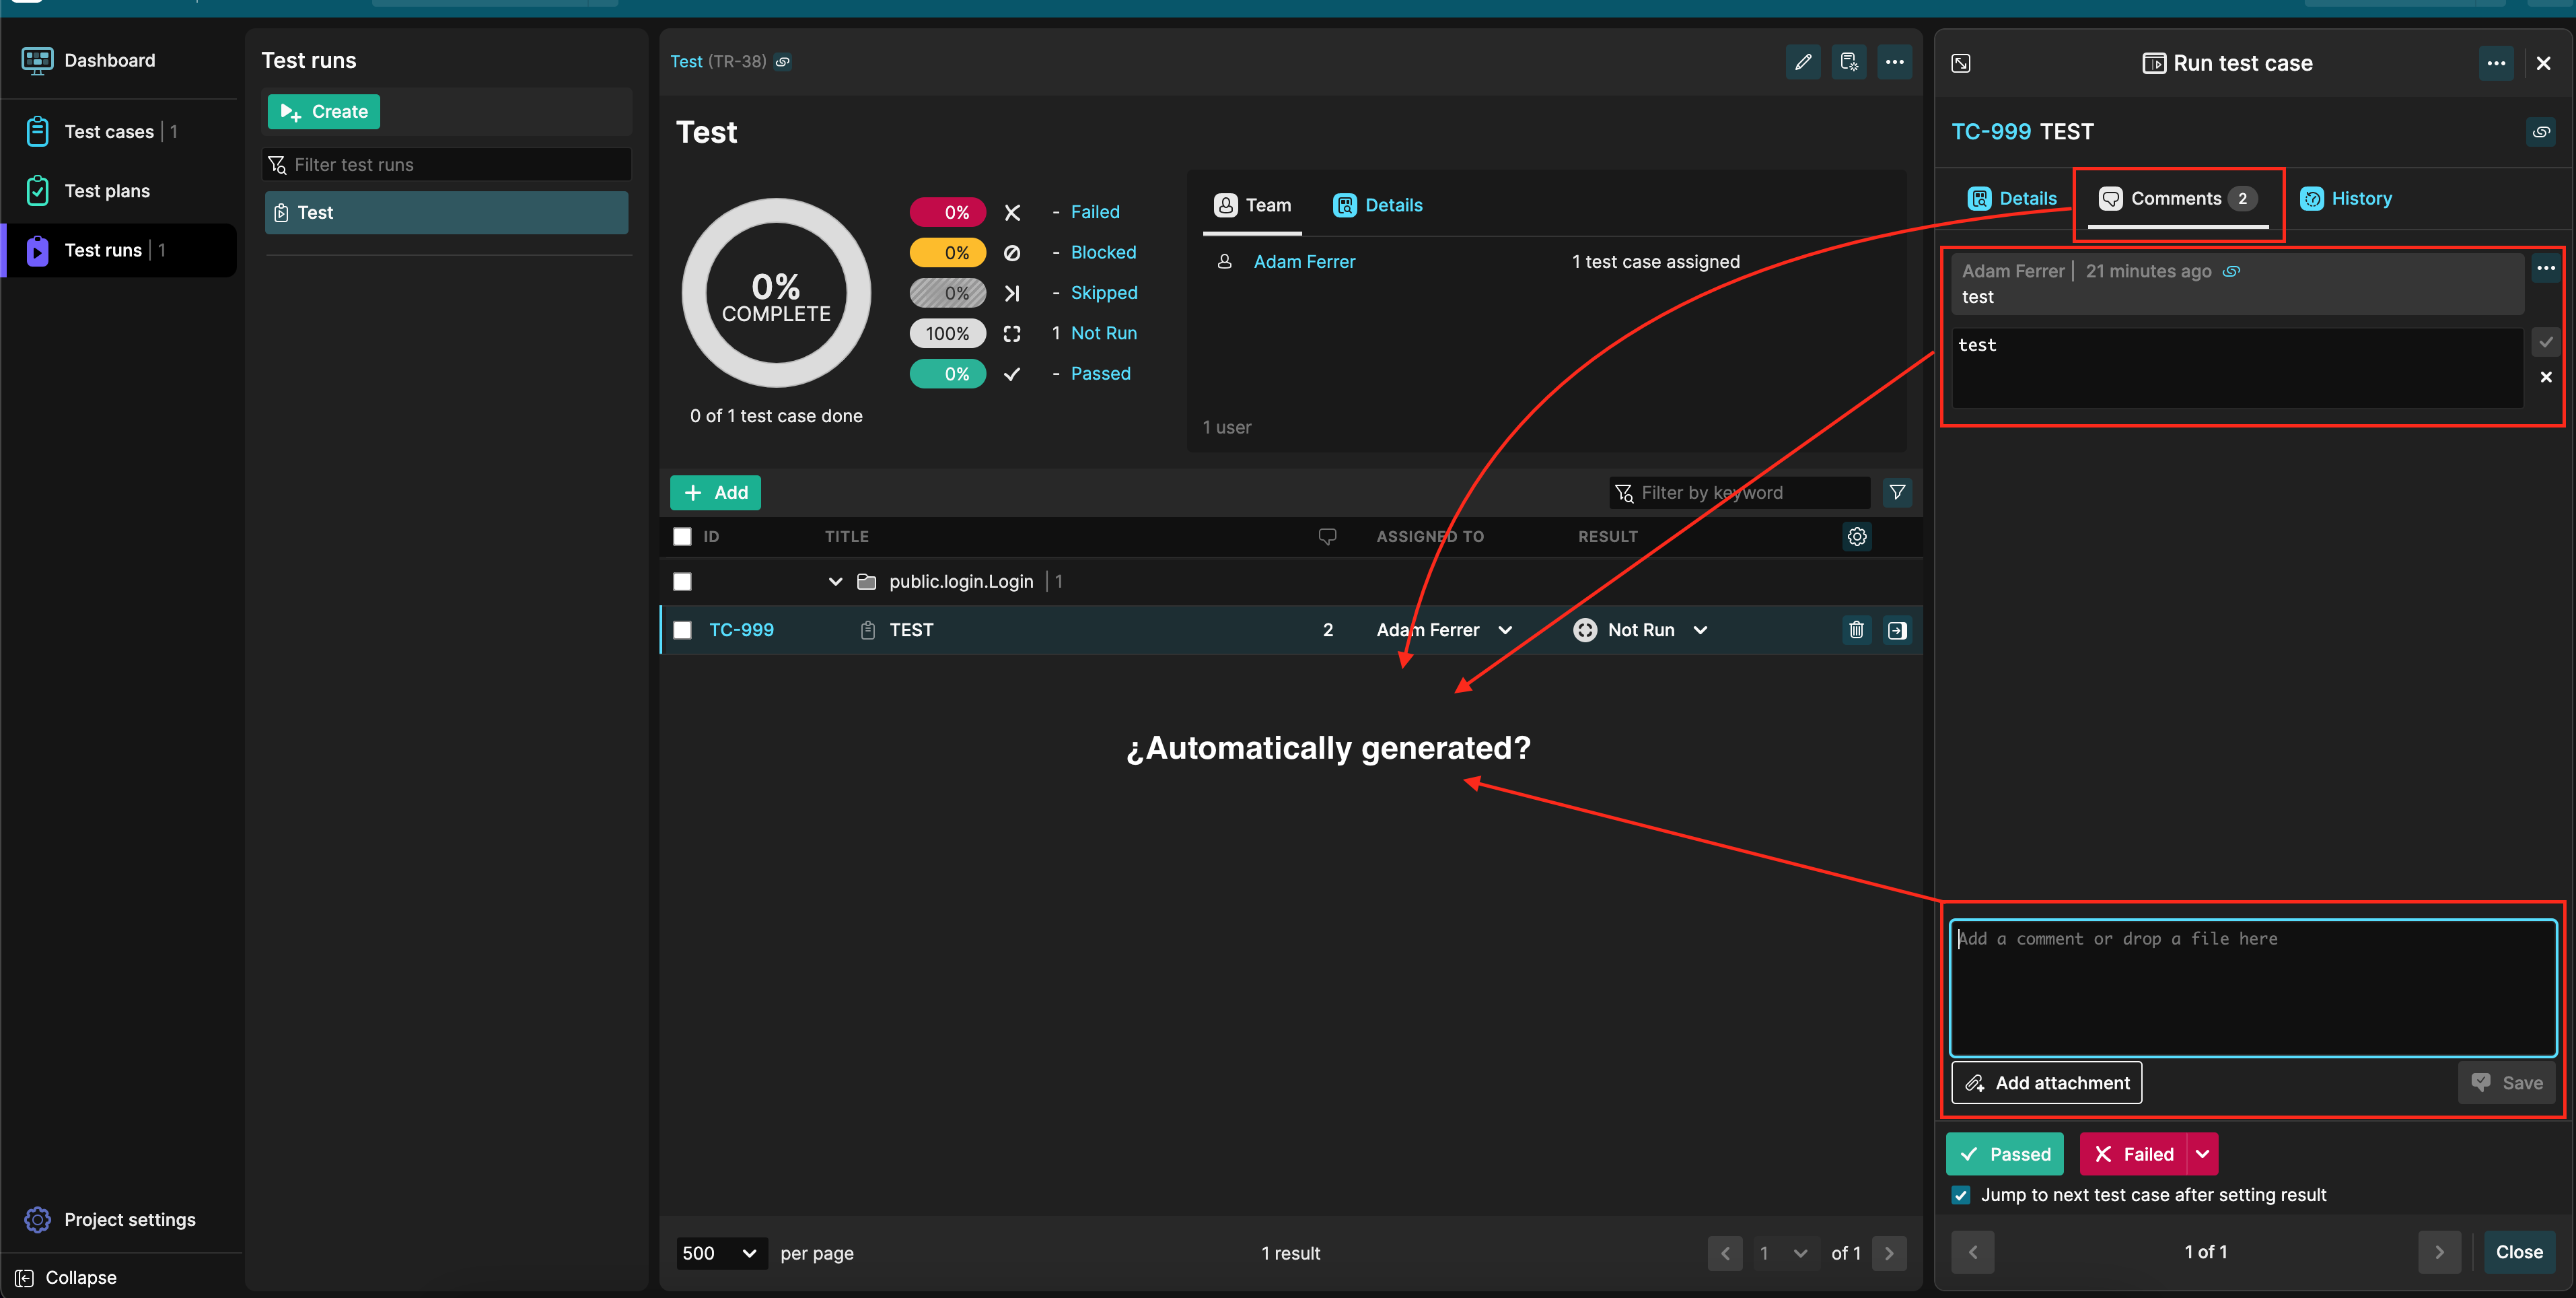Screen dimensions: 2576x1298
Task: Click the comments column header icon
Action: pyautogui.click(x=1327, y=537)
